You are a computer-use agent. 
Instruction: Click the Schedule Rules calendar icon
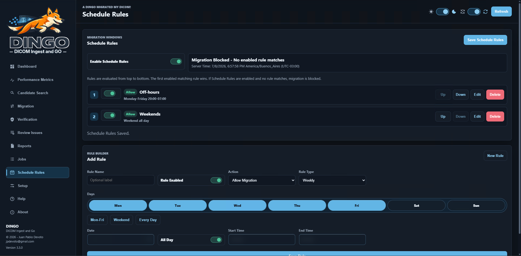pos(12,172)
